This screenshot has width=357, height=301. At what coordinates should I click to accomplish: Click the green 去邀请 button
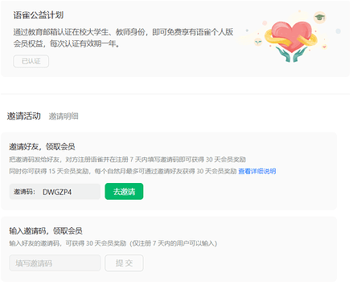124,192
